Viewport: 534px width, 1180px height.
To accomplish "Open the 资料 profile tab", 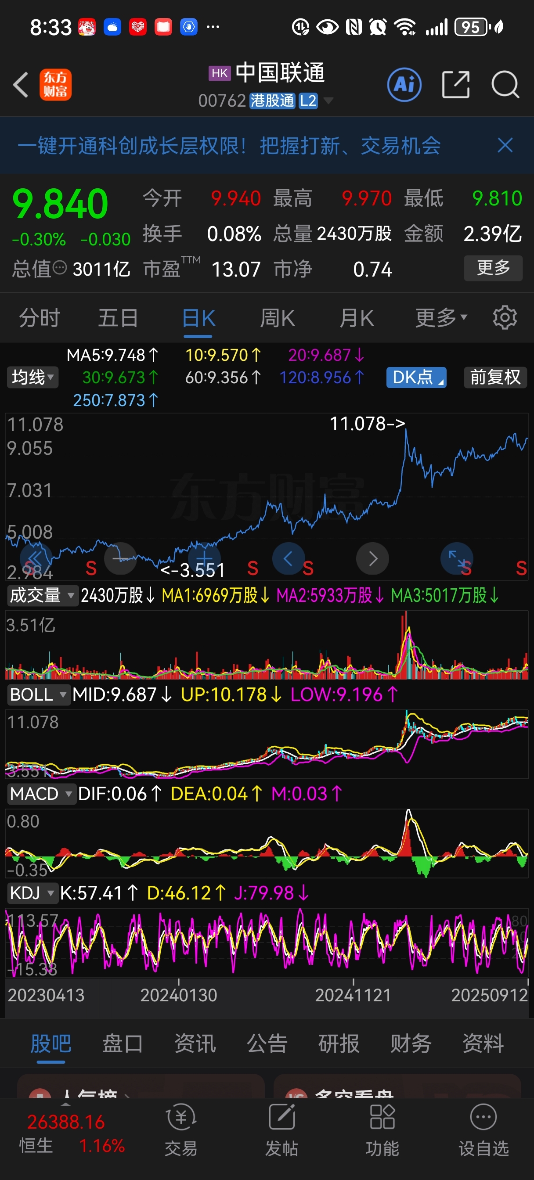I will coord(483,1044).
